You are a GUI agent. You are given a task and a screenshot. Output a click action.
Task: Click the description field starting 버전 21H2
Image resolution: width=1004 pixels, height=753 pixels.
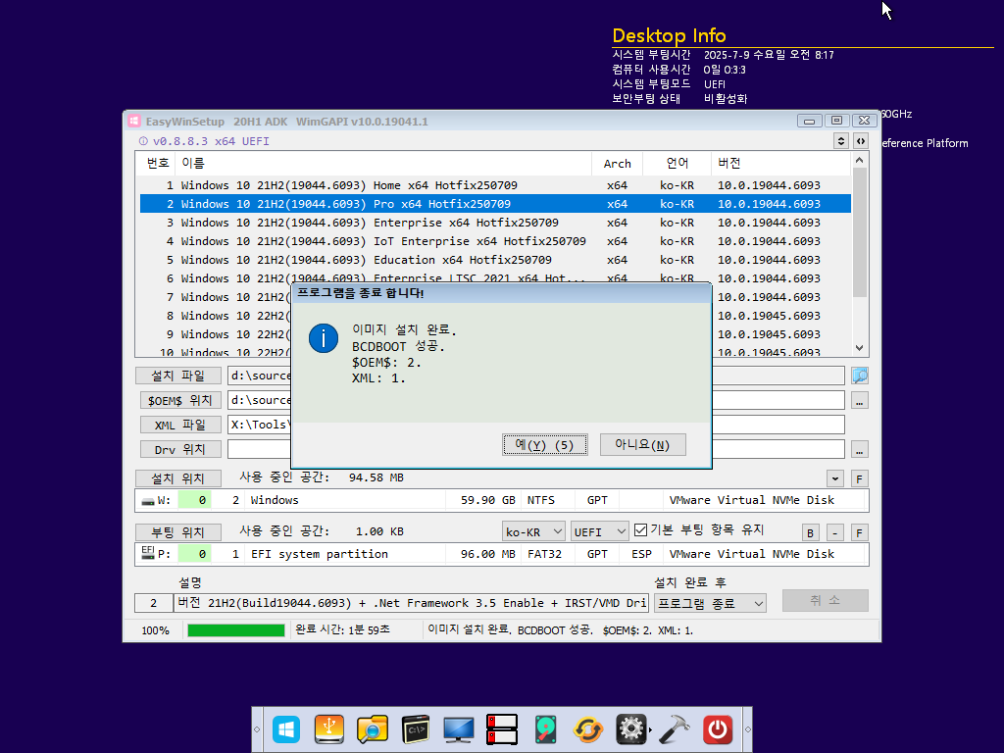coord(411,603)
